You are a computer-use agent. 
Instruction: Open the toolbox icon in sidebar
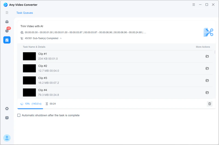pos(7,22)
